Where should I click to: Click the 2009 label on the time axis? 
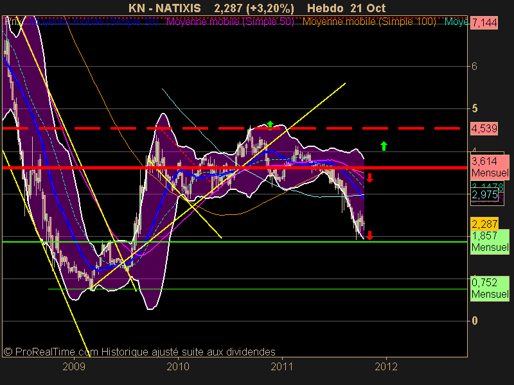pyautogui.click(x=74, y=366)
